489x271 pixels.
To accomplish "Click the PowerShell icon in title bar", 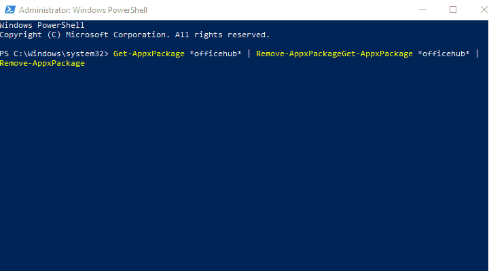I will (x=10, y=9).
